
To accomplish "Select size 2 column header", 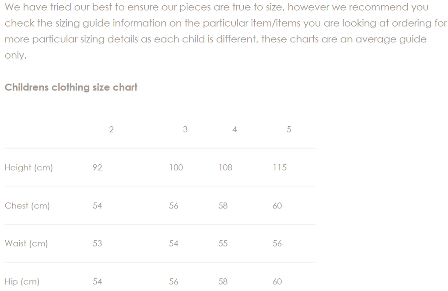I will (x=111, y=130).
